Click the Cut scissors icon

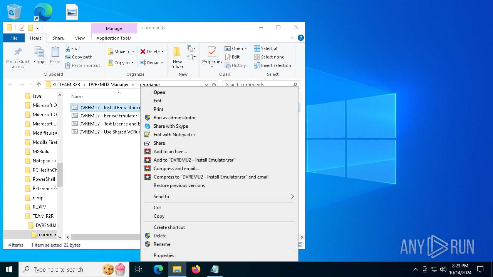click(x=68, y=48)
